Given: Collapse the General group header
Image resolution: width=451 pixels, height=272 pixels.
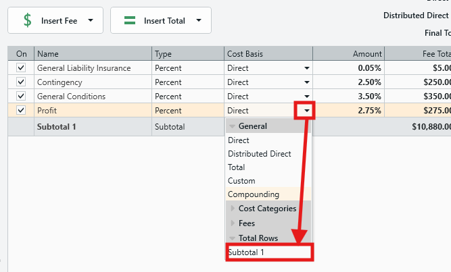Looking at the screenshot, I should [x=233, y=126].
